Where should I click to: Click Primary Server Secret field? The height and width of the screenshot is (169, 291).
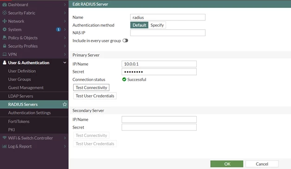click(159, 72)
